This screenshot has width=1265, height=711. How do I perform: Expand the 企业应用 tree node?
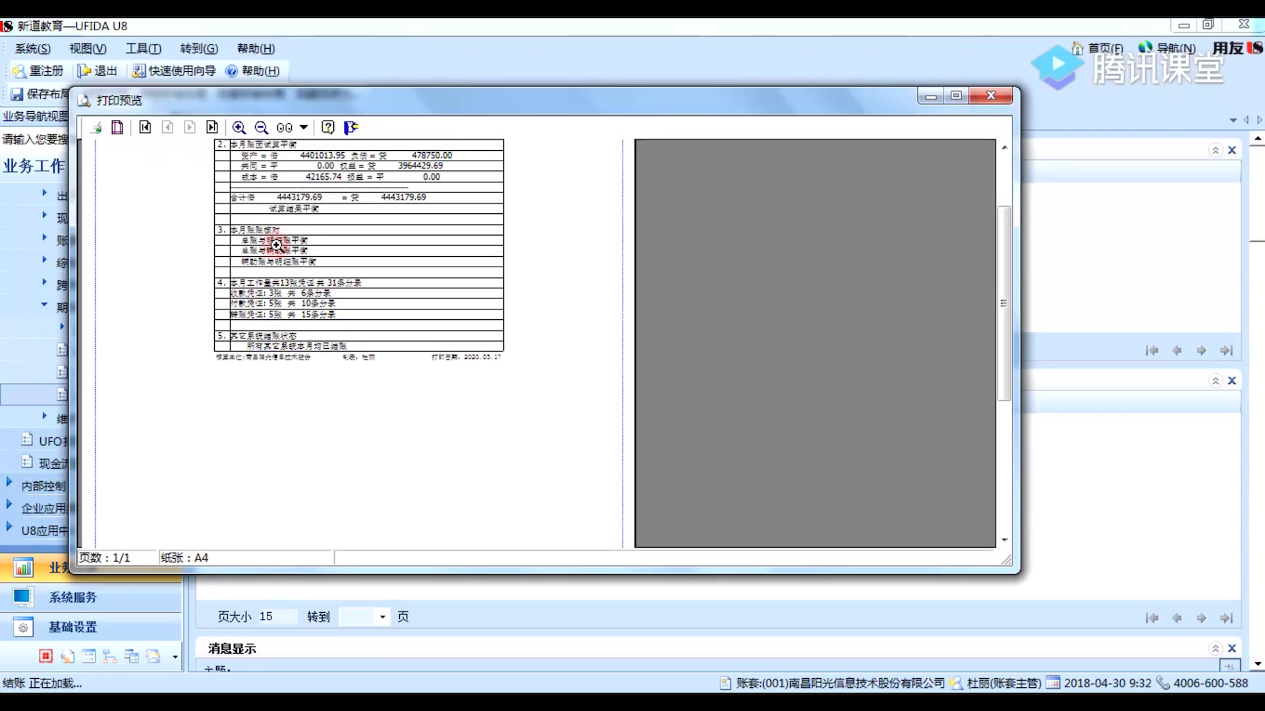tap(9, 504)
